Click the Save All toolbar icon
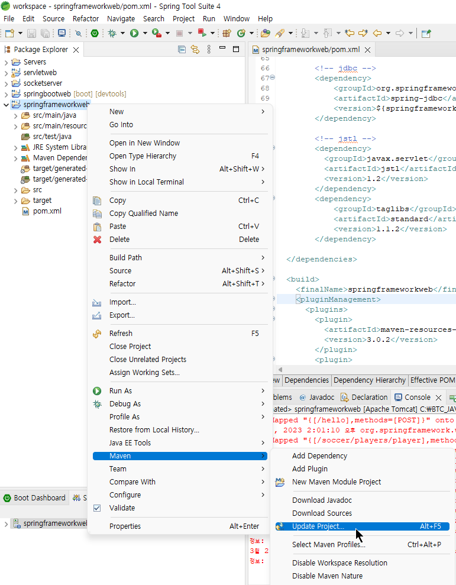 coord(45,33)
